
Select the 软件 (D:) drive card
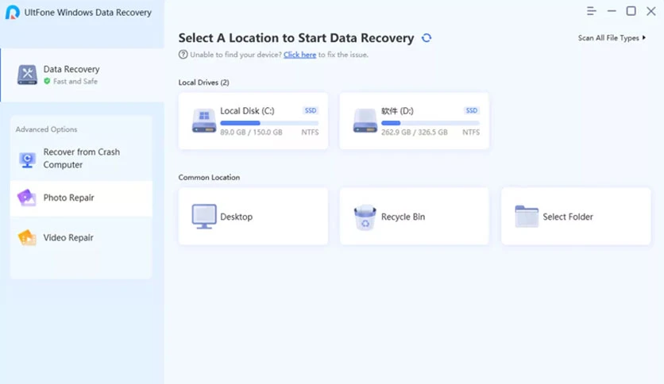point(414,121)
